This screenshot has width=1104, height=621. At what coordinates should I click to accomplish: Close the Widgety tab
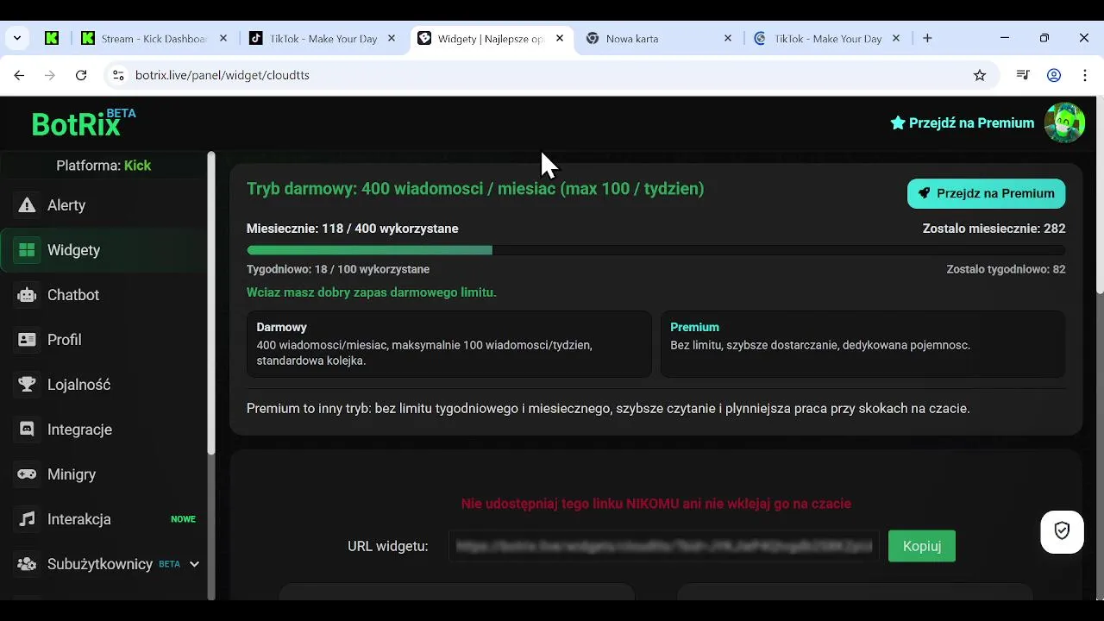tap(560, 39)
